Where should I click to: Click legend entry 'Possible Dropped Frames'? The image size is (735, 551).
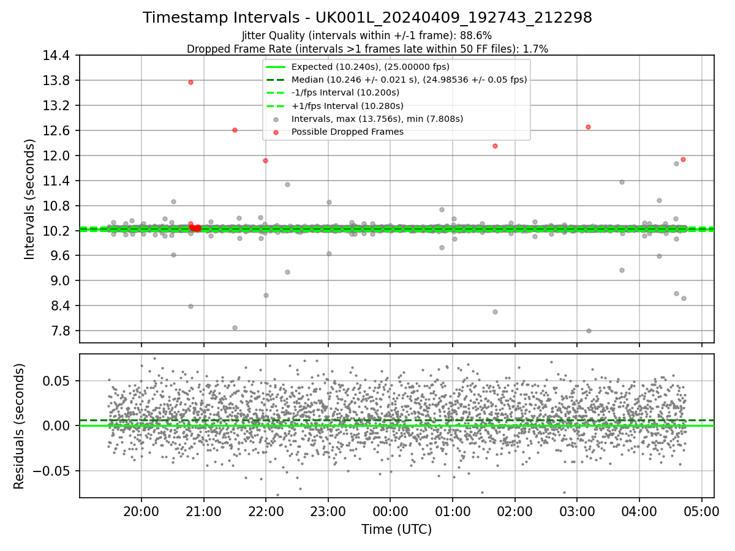(347, 132)
